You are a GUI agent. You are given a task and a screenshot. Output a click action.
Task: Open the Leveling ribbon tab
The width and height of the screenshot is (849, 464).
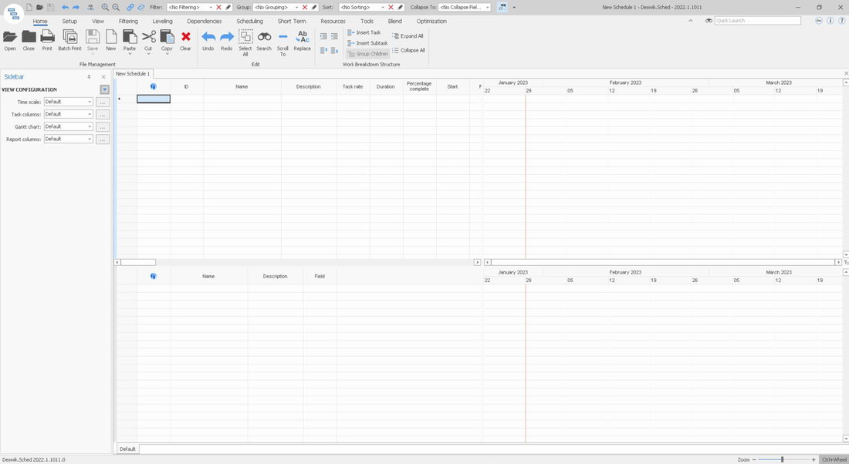[x=162, y=21]
